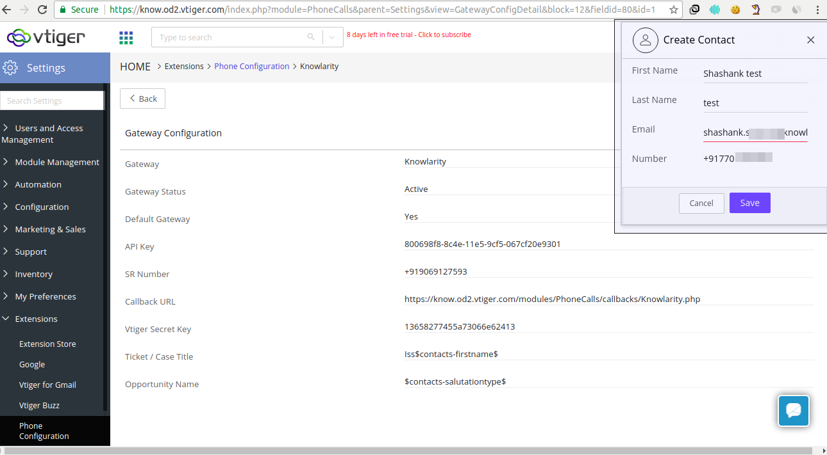Click Extensions in the breadcrumb

point(184,67)
